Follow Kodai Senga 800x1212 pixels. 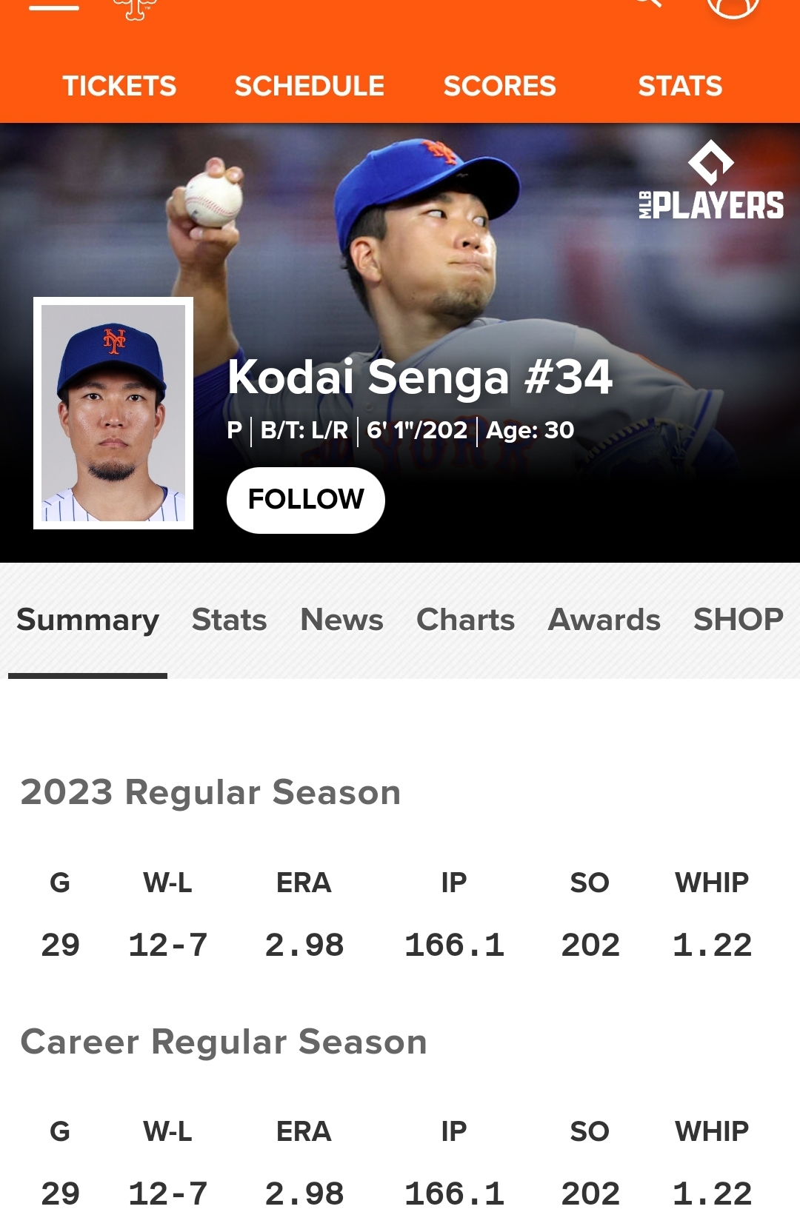pyautogui.click(x=305, y=500)
